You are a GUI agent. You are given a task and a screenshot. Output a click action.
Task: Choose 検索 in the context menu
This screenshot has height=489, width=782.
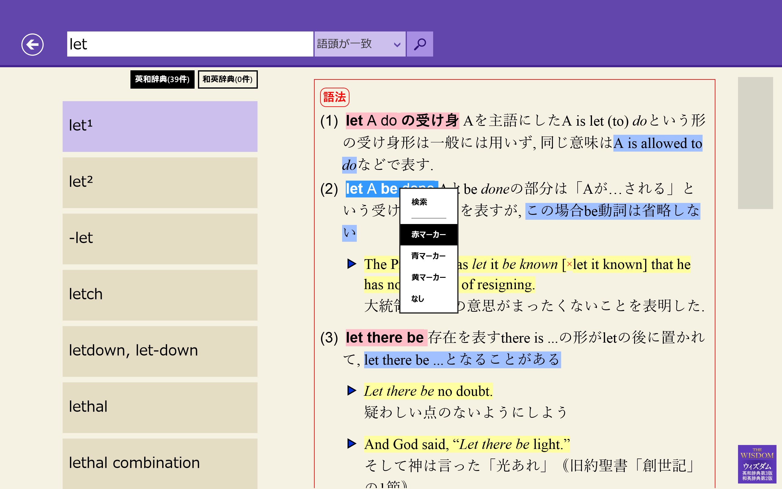tap(419, 202)
